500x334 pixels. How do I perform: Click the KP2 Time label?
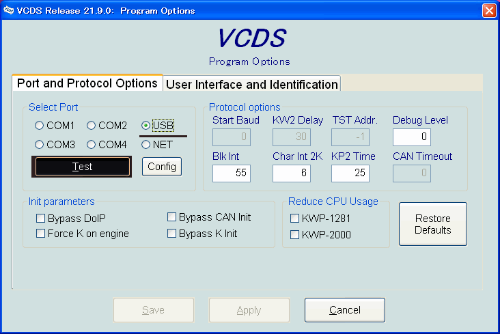coord(353,156)
